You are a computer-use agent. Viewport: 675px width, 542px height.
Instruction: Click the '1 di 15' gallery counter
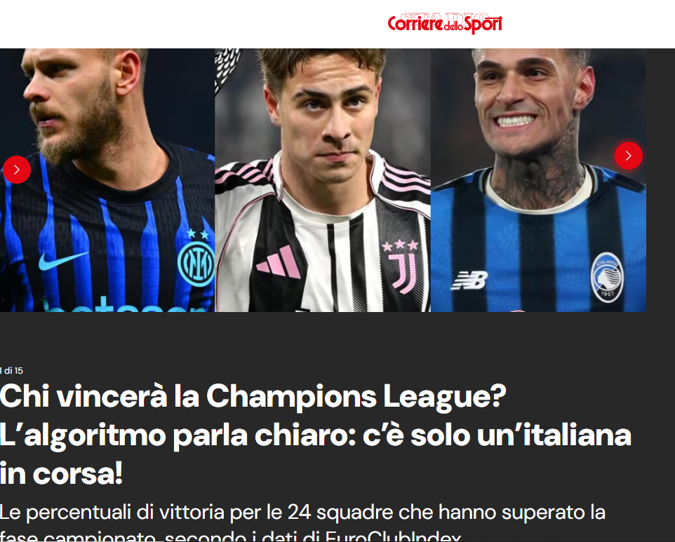(x=12, y=370)
